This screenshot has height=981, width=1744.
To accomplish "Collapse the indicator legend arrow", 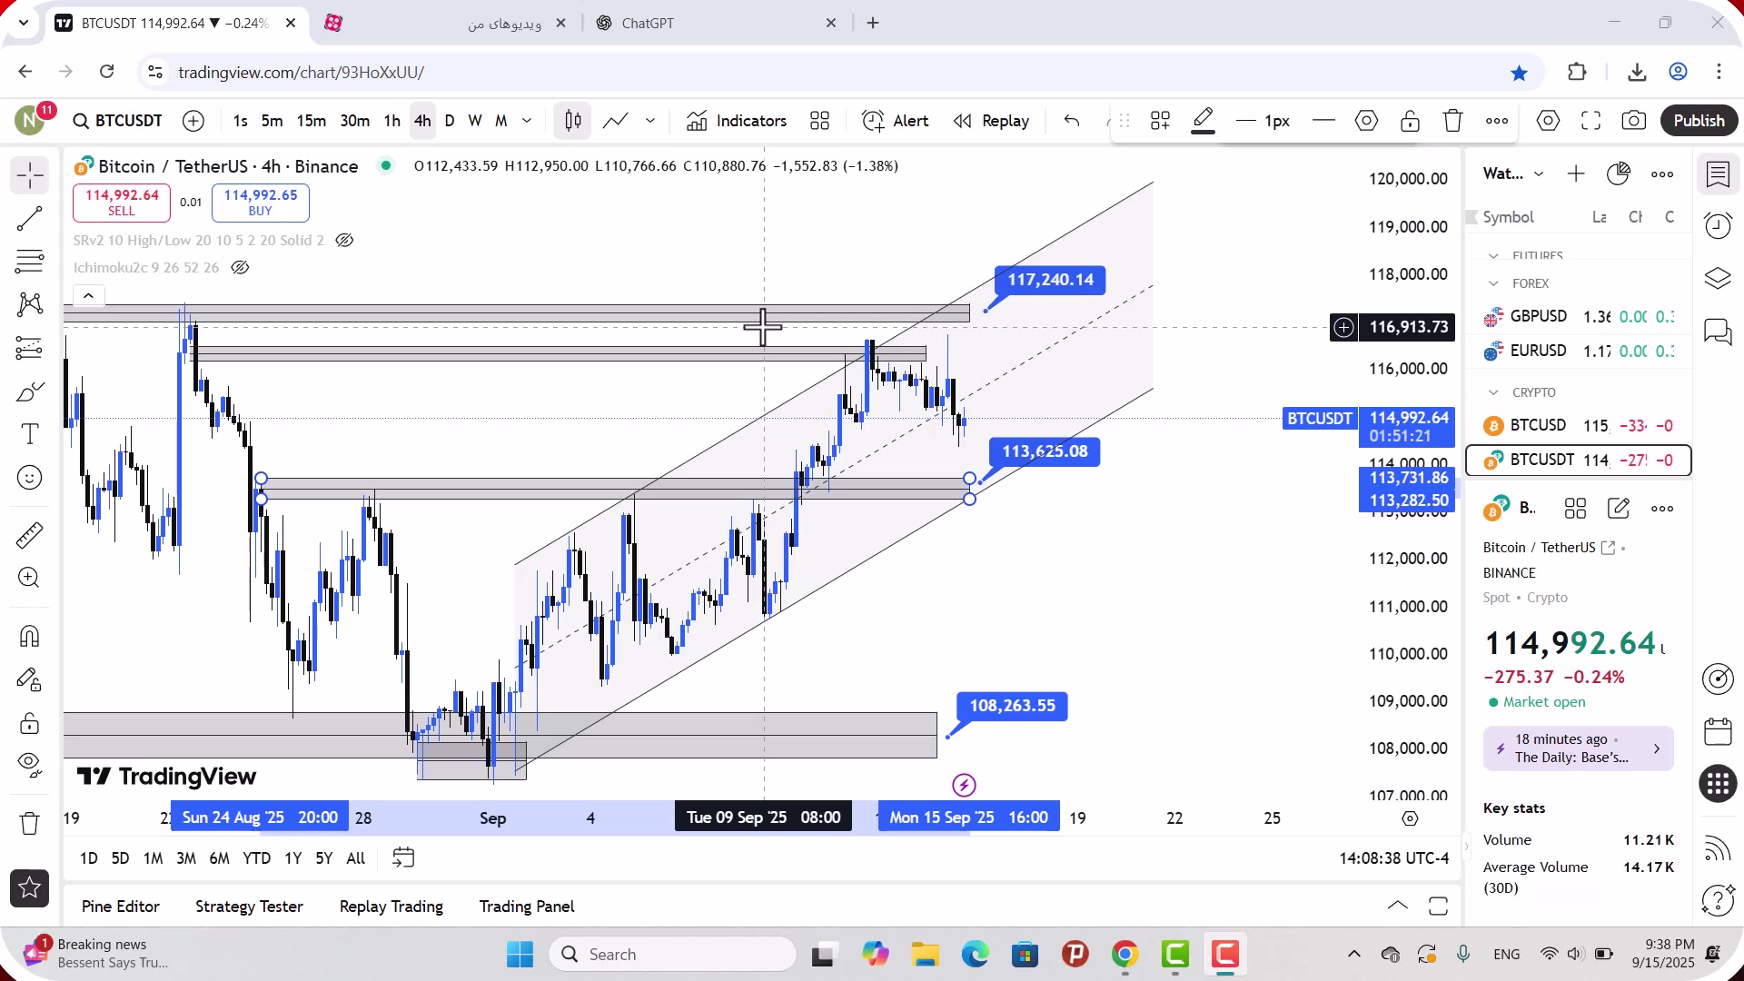I will coord(88,296).
